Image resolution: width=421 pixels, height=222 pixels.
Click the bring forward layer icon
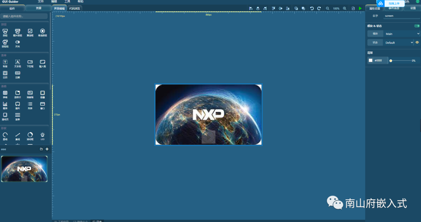[x=296, y=8]
